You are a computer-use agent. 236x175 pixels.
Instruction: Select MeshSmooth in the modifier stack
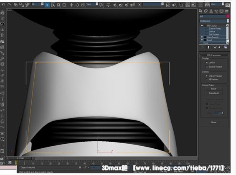(213, 37)
